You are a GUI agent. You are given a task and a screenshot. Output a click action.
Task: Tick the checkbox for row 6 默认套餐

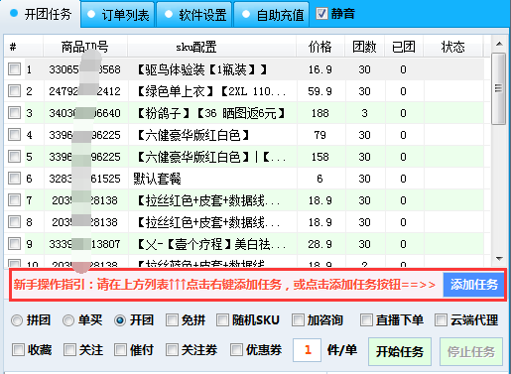pos(14,179)
